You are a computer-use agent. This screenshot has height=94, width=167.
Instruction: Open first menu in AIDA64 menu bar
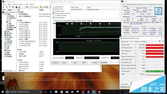pyautogui.click(x=4, y=4)
